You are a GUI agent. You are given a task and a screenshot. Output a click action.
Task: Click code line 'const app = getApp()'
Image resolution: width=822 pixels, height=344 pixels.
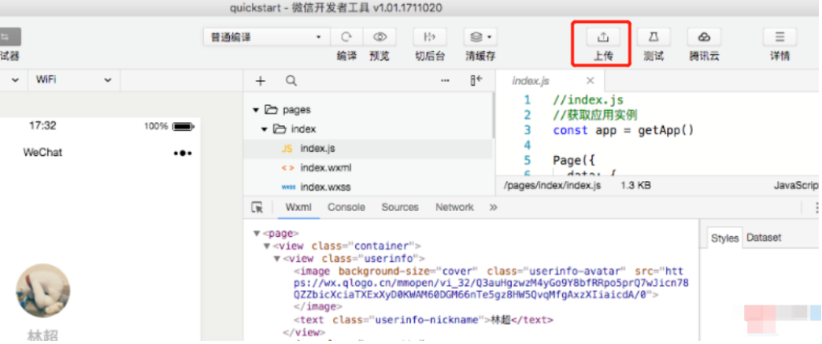point(623,130)
